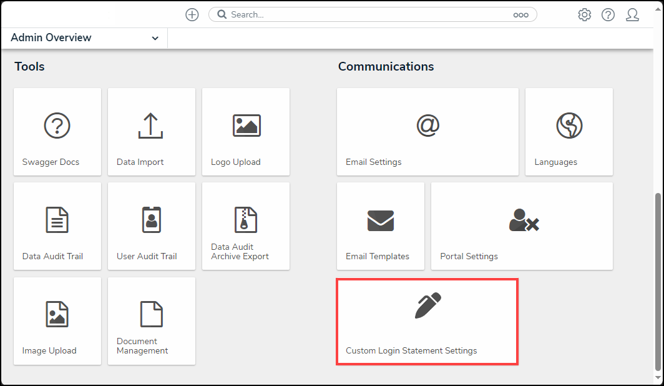Open the Data Audit Trail tile
Image resolution: width=664 pixels, height=386 pixels.
[57, 226]
